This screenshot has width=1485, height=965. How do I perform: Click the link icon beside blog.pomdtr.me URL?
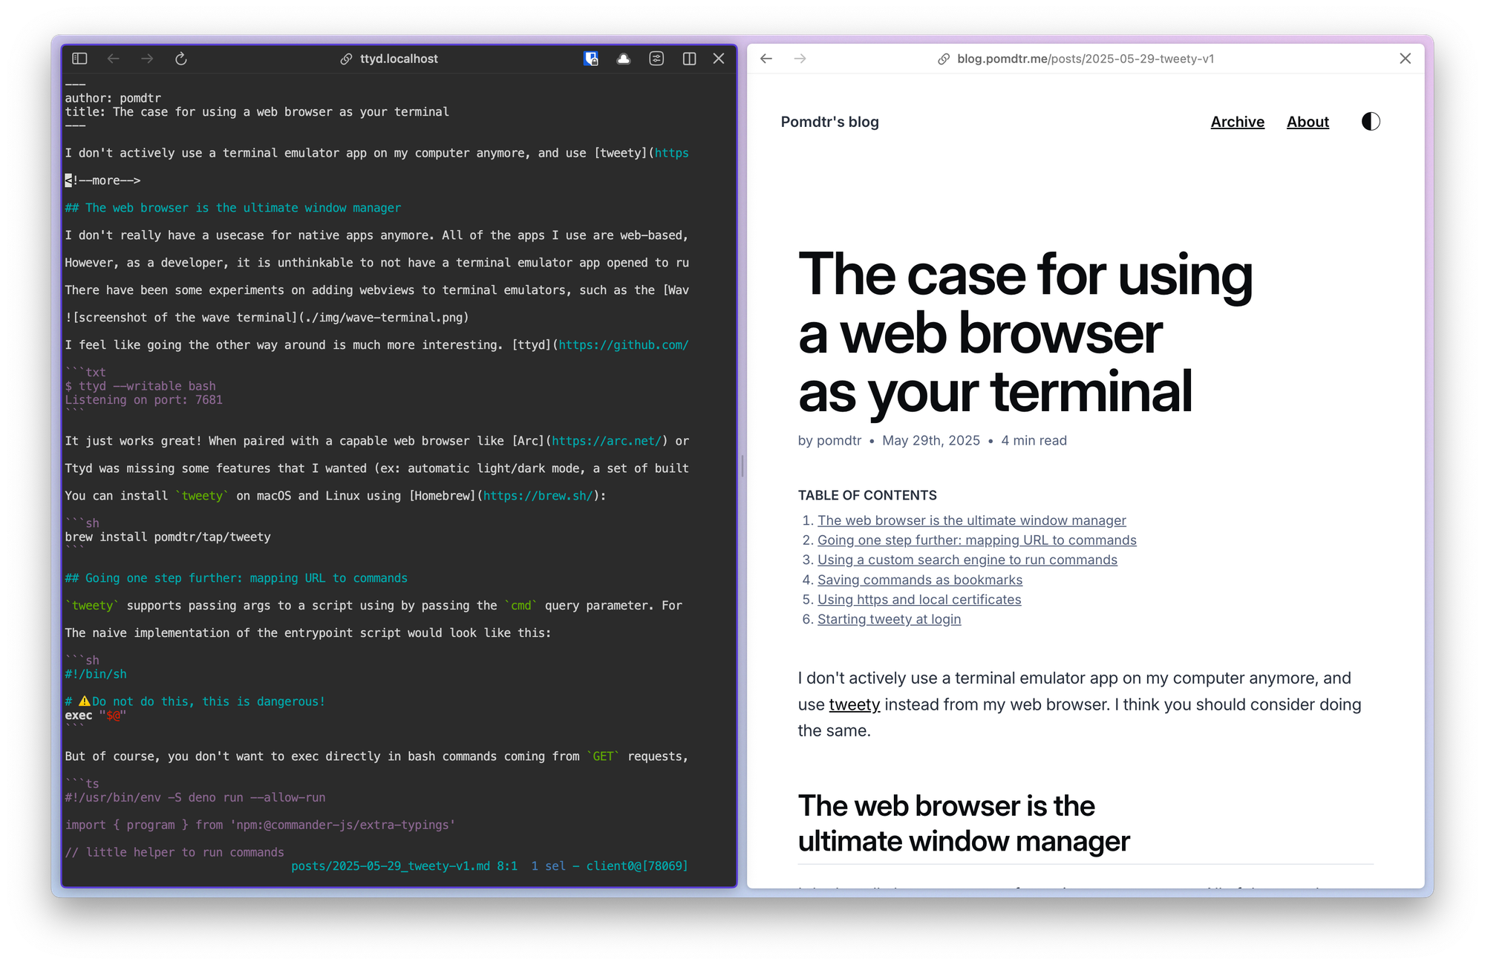944,59
